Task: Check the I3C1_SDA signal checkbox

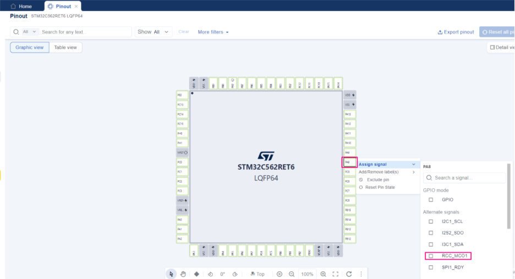Action: pos(431,244)
